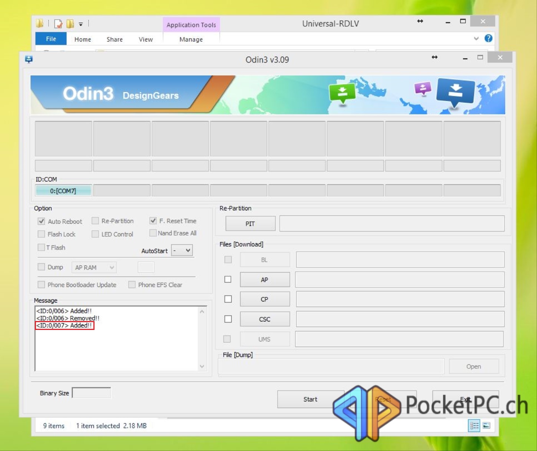Tick the AP file checkbox

(x=228, y=279)
